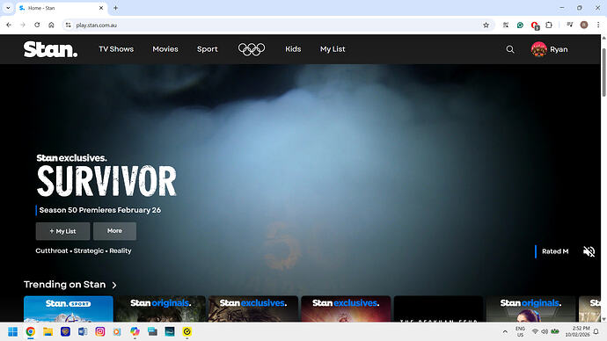The width and height of the screenshot is (607, 341).
Task: Open Copilot from the taskbar
Action: click(x=135, y=331)
